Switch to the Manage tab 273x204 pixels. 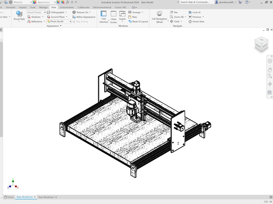[x=43, y=7]
